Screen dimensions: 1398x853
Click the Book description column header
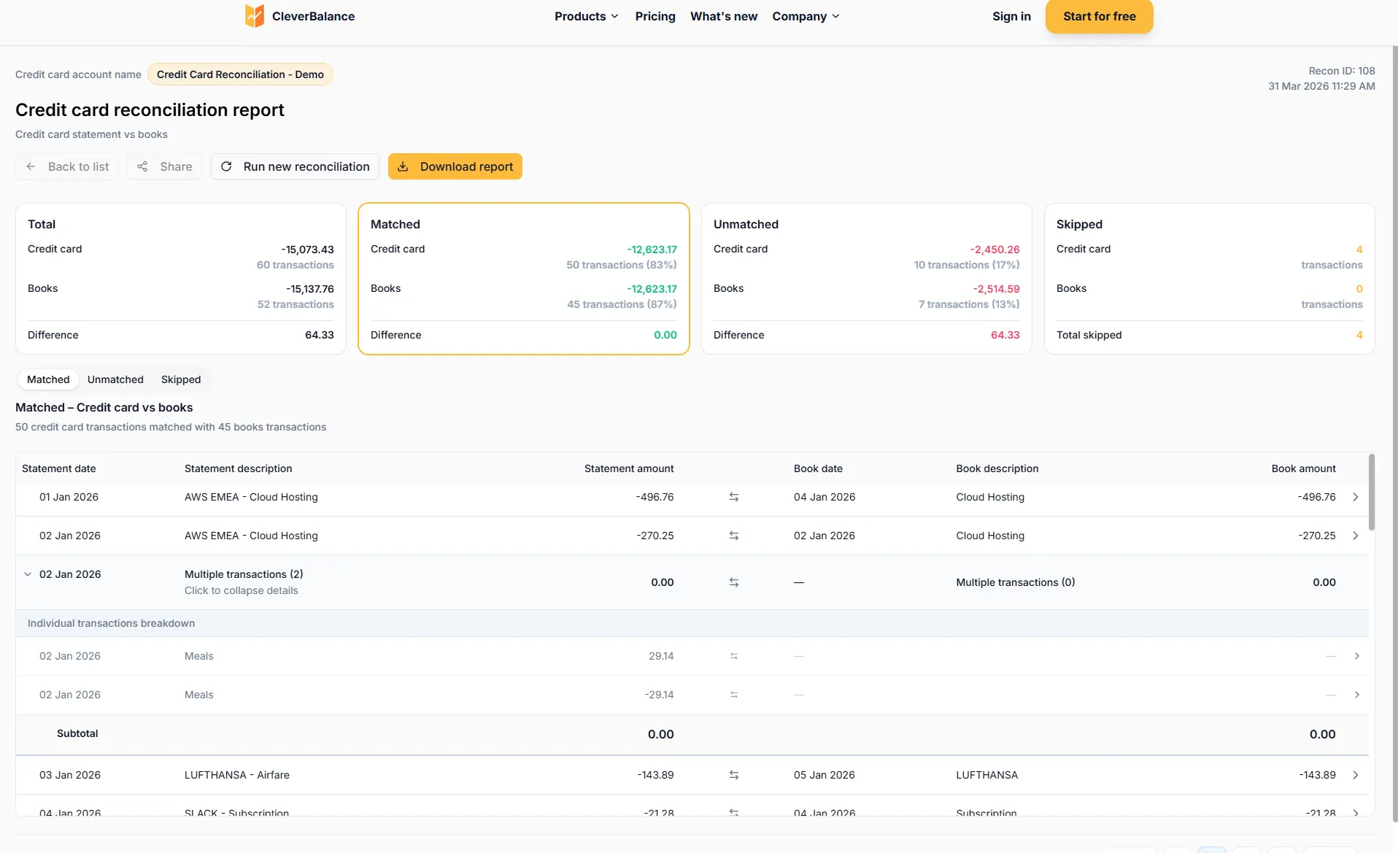click(x=997, y=468)
